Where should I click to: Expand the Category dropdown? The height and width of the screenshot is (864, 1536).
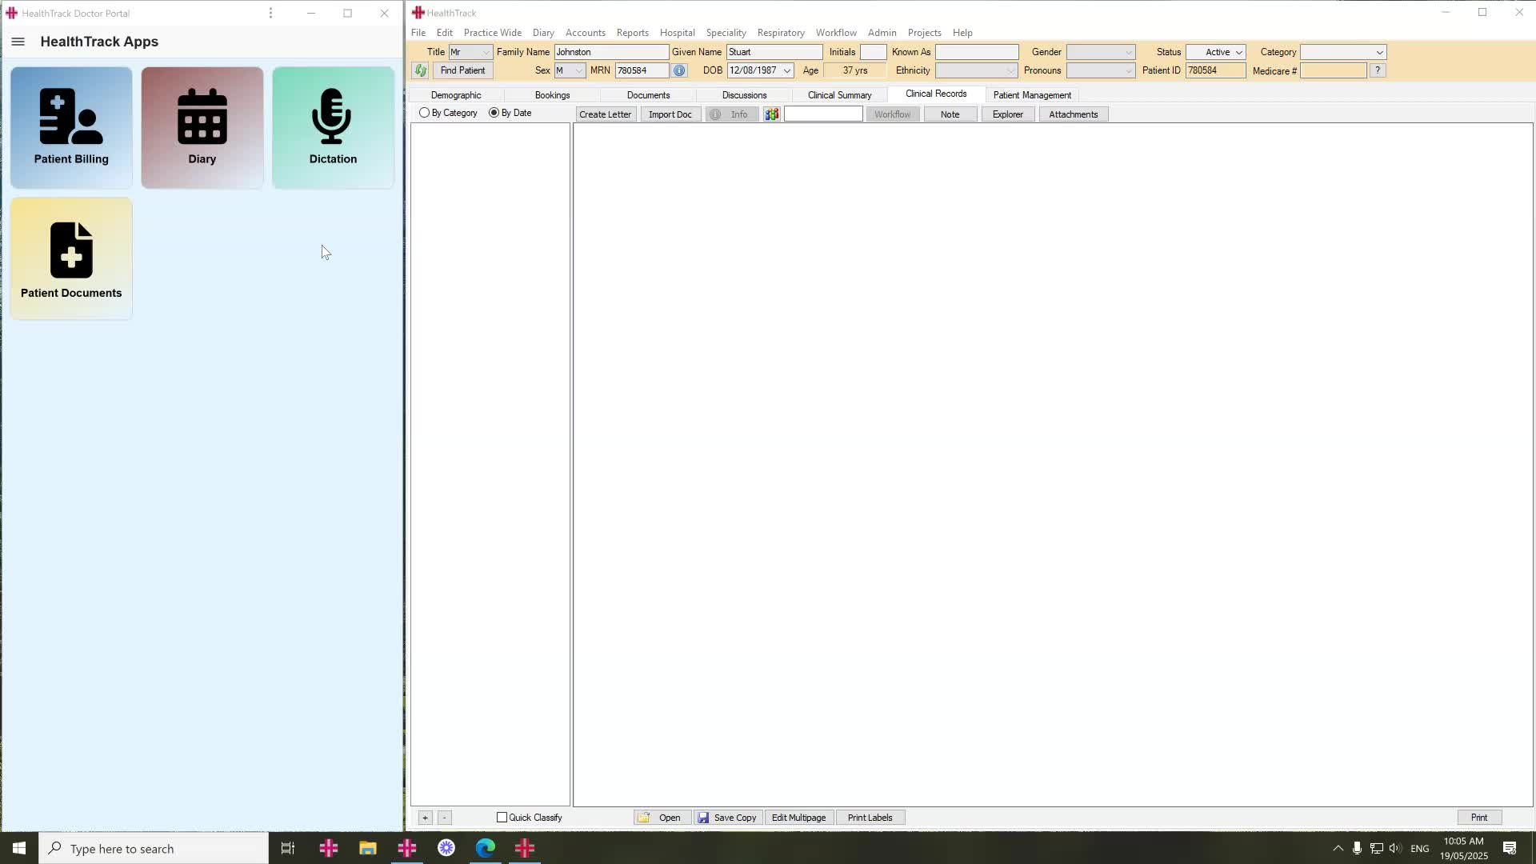tap(1379, 52)
